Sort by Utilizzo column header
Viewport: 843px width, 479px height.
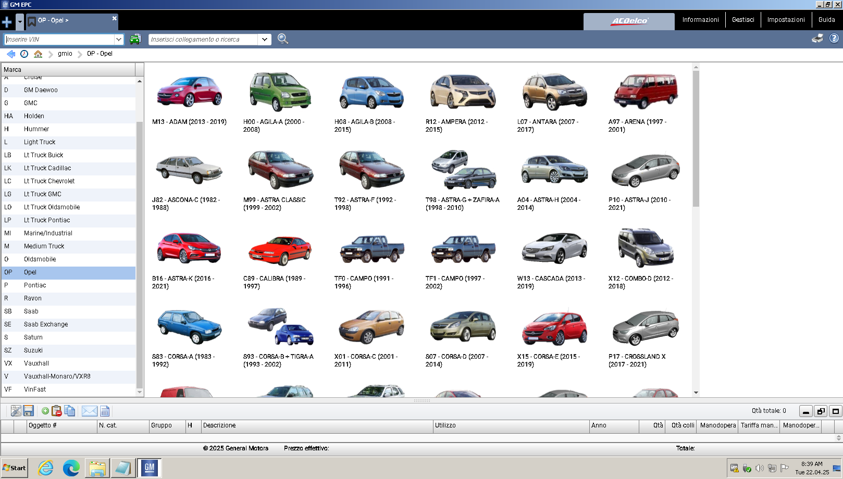(x=511, y=426)
